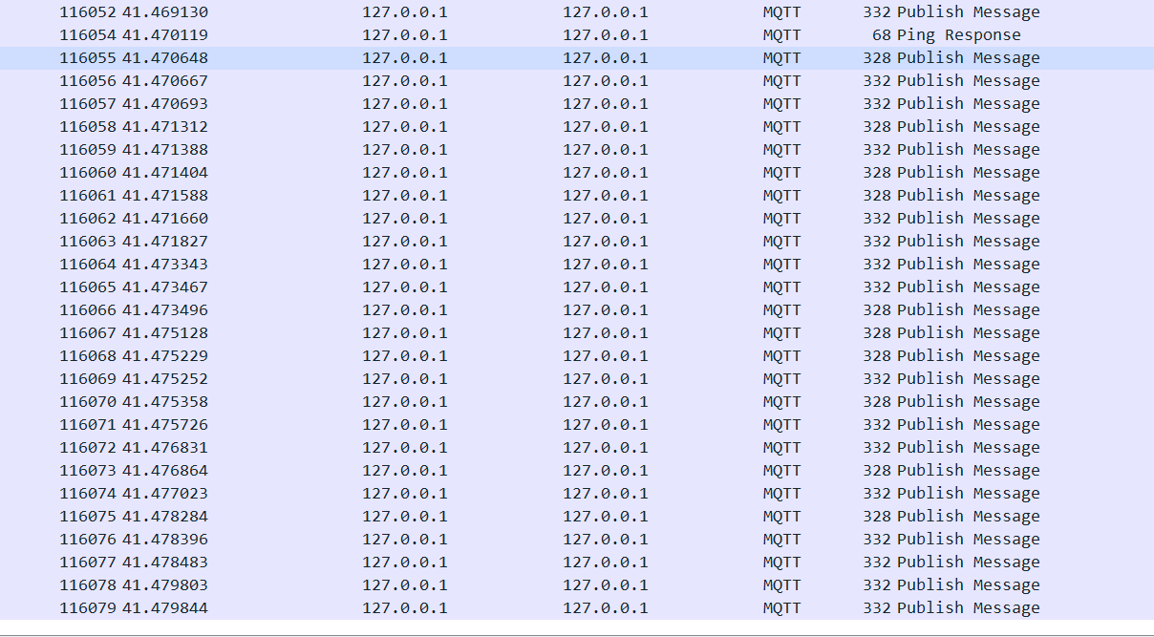
Task: Click the source address of packet 116061
Action: 405,195
